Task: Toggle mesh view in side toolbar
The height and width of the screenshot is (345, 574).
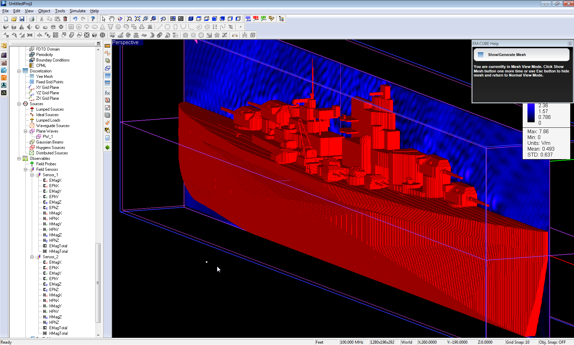Action: point(107,75)
